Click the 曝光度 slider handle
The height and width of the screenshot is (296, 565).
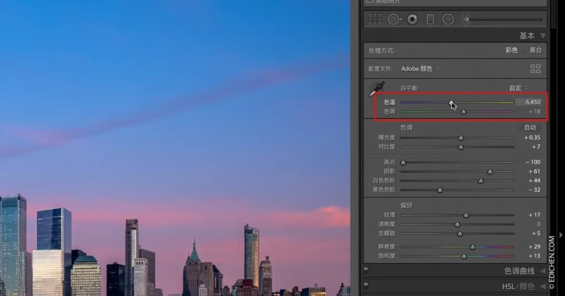461,138
